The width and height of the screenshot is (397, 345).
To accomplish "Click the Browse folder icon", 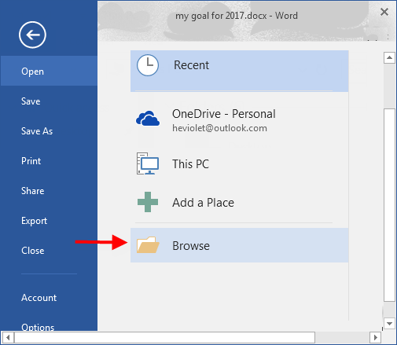I will [148, 245].
